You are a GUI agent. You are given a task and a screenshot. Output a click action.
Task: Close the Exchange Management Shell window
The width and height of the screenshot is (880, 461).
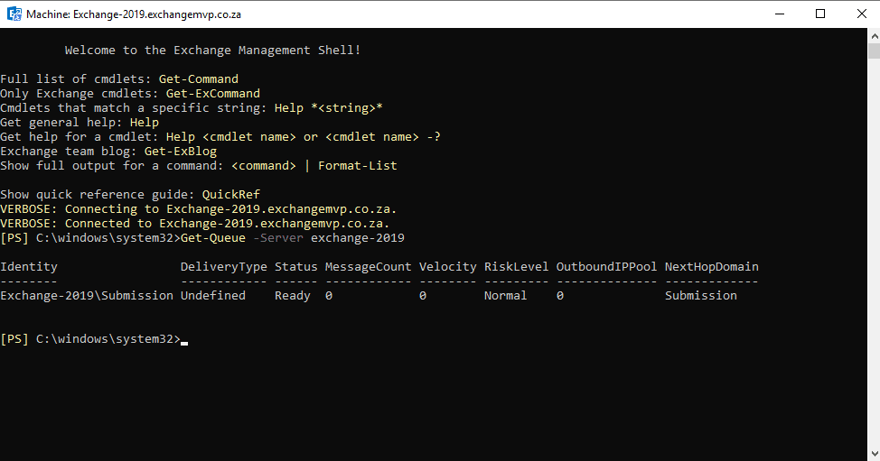click(862, 14)
